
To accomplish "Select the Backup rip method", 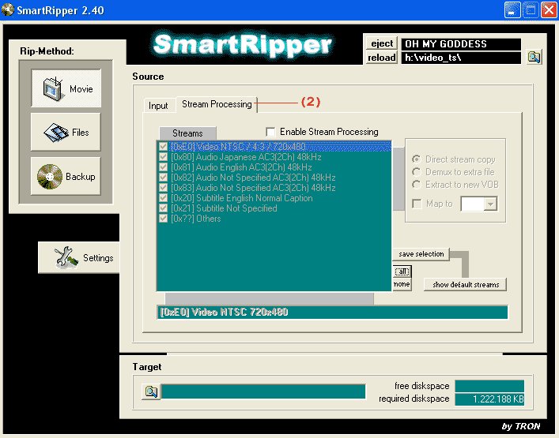I will tap(66, 176).
